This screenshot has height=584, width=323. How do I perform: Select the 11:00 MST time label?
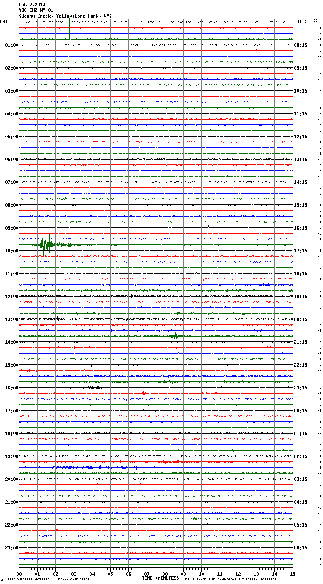pyautogui.click(x=12, y=274)
